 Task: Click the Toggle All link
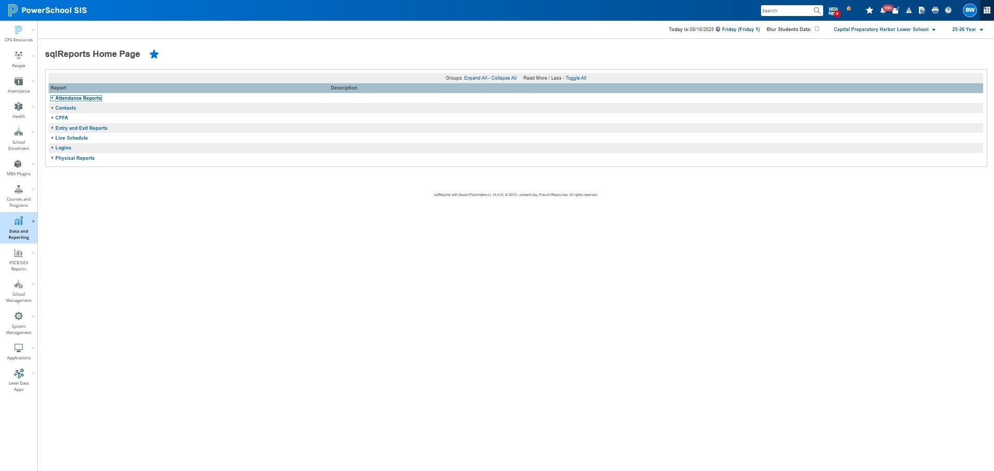576,78
